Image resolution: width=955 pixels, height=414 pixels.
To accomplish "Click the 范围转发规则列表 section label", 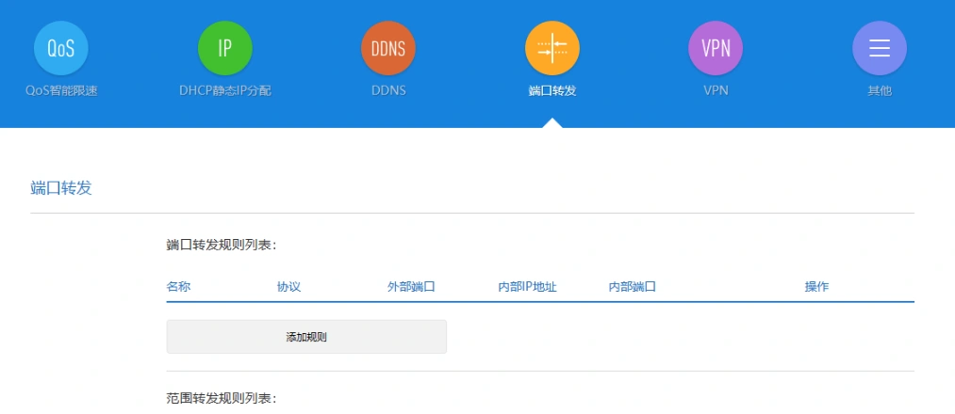I will pos(221,398).
